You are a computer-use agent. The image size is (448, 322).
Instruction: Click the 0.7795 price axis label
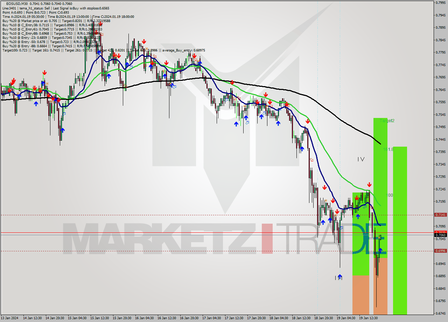coord(440,52)
